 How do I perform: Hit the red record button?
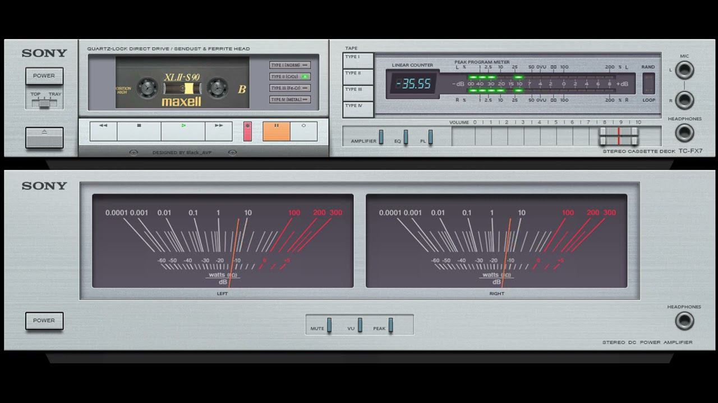tap(247, 132)
